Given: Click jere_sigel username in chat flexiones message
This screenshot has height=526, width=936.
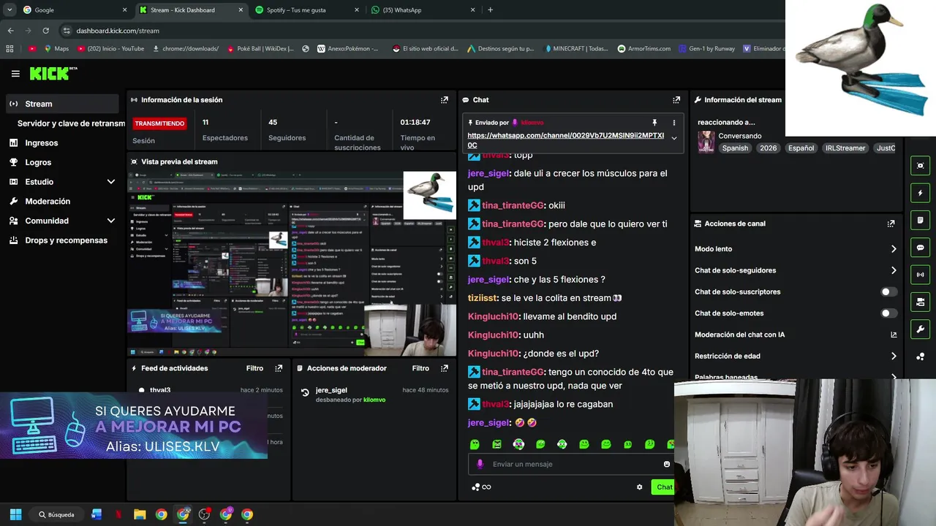Looking at the screenshot, I should click(488, 280).
